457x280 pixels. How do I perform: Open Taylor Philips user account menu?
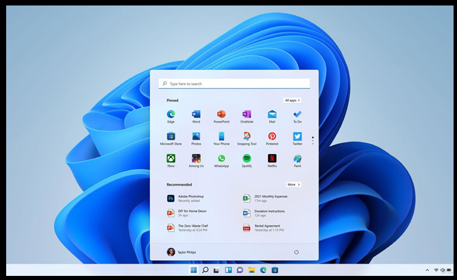(x=182, y=252)
